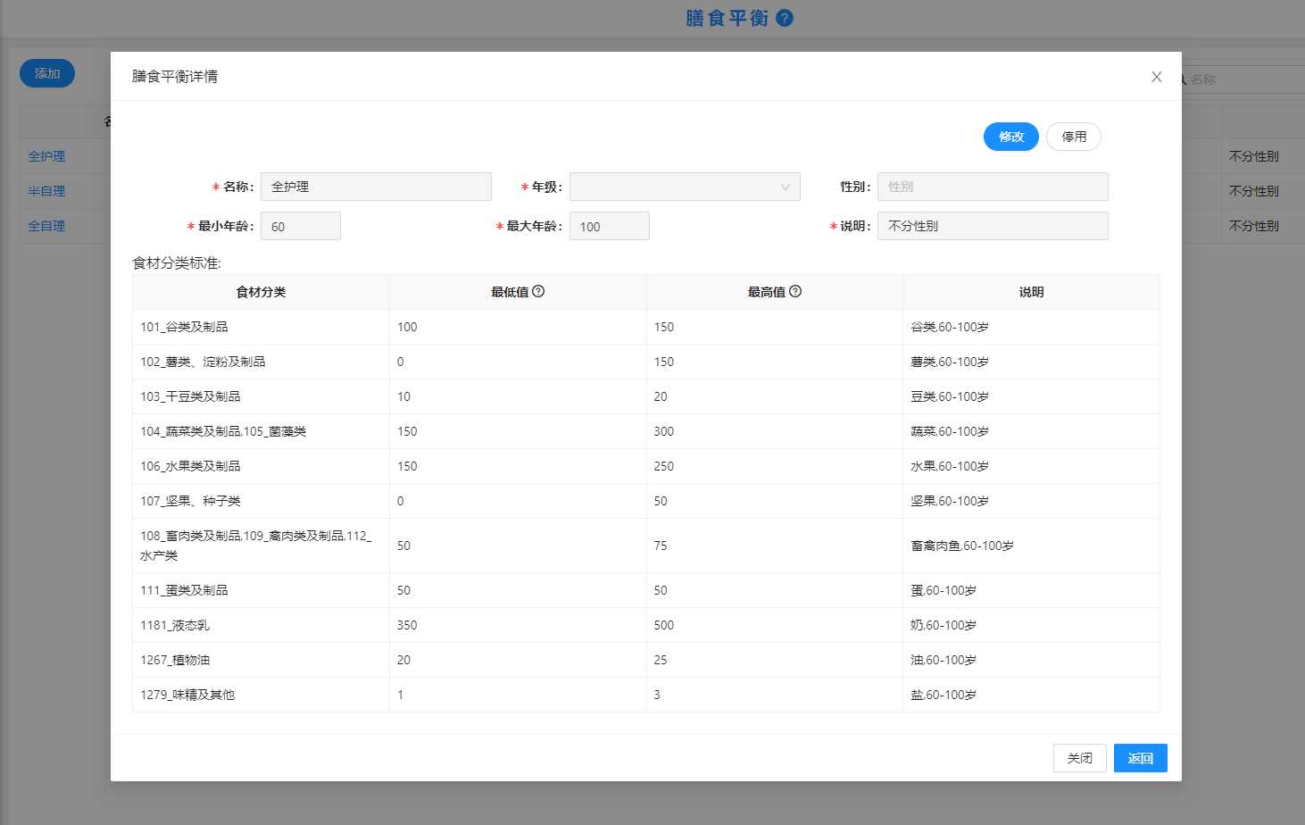Click the help icon beside 膳食平衡 title
1305x825 pixels.
(785, 18)
